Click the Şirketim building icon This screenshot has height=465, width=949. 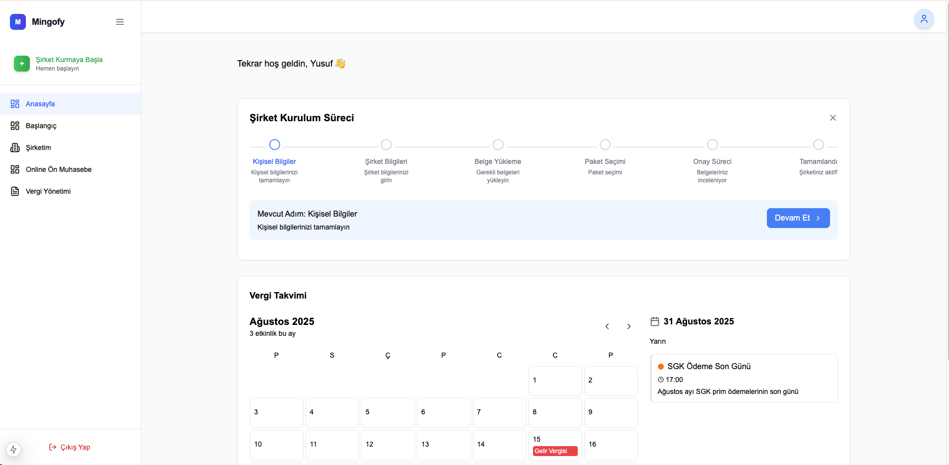pos(15,148)
